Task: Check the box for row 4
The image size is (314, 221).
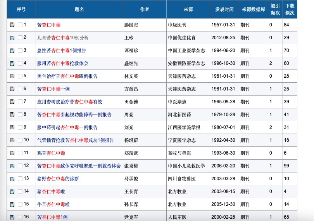Action: click(20, 63)
